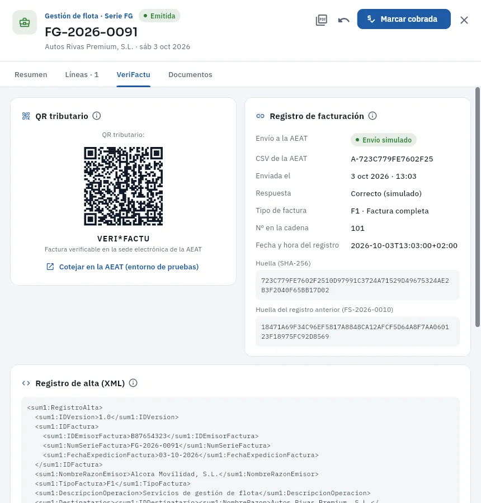Click 3 oct 2026 · 13:03 sent date
Image resolution: width=481 pixels, height=503 pixels.
pos(383,176)
